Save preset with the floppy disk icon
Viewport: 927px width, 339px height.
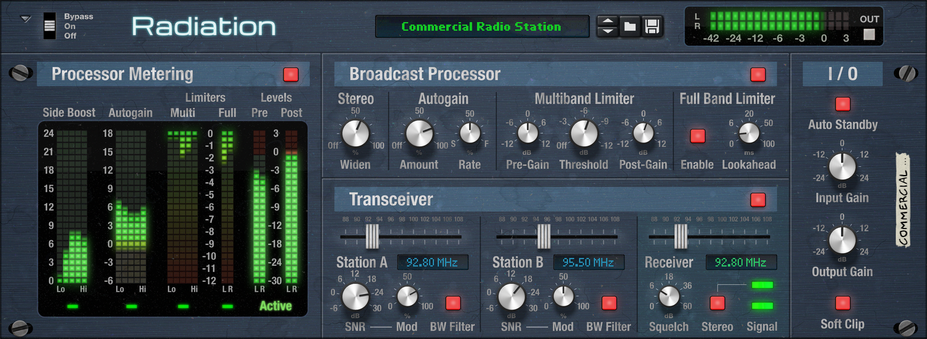652,26
